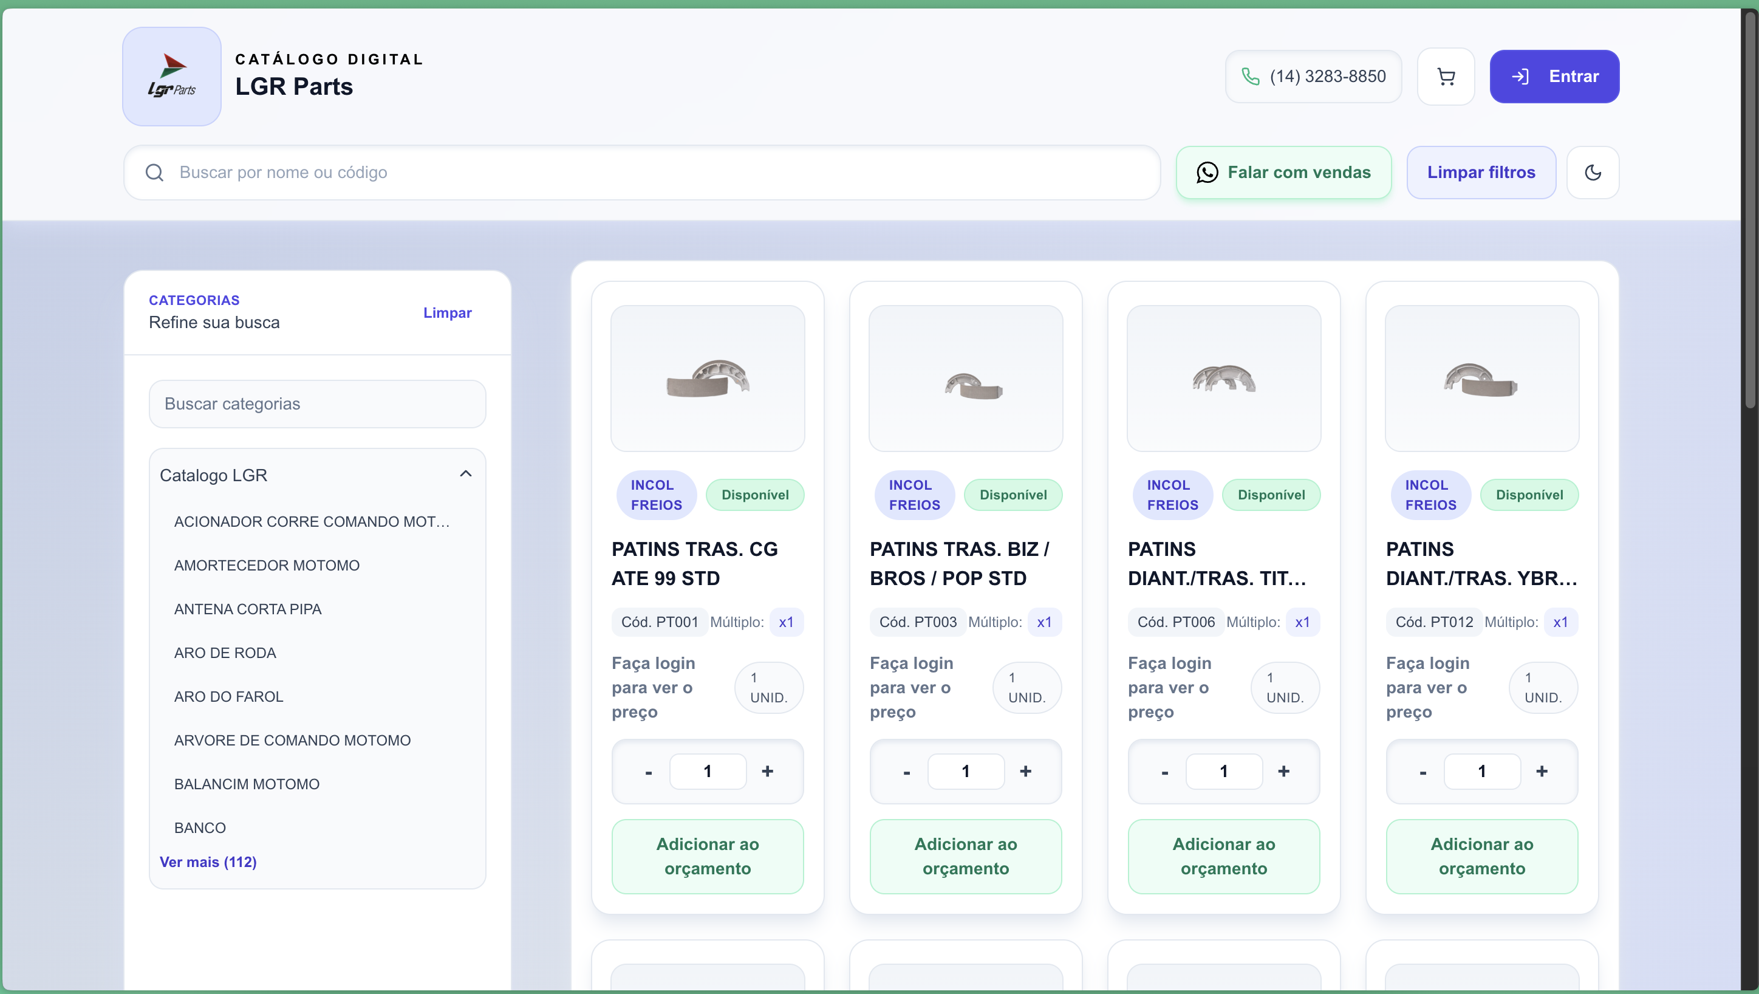Image resolution: width=1759 pixels, height=994 pixels.
Task: Open the shopping cart icon
Action: tap(1446, 77)
